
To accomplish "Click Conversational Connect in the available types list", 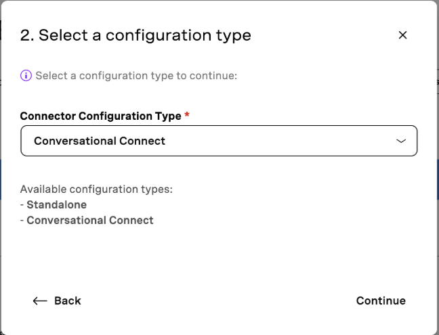I will pos(90,221).
